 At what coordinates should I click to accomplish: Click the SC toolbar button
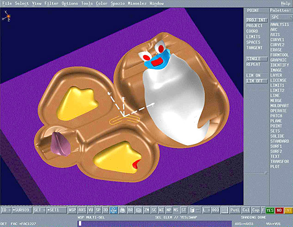(154, 210)
